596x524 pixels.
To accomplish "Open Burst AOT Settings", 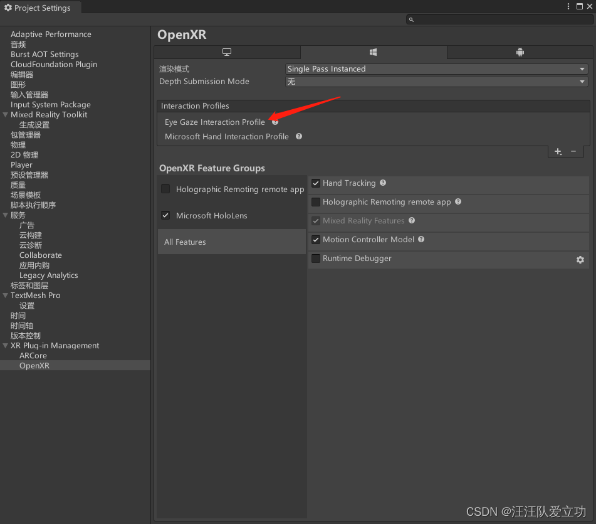I will [44, 55].
